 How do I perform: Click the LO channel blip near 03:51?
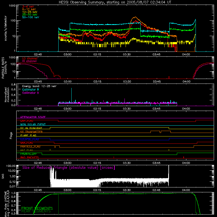[x=169, y=78]
